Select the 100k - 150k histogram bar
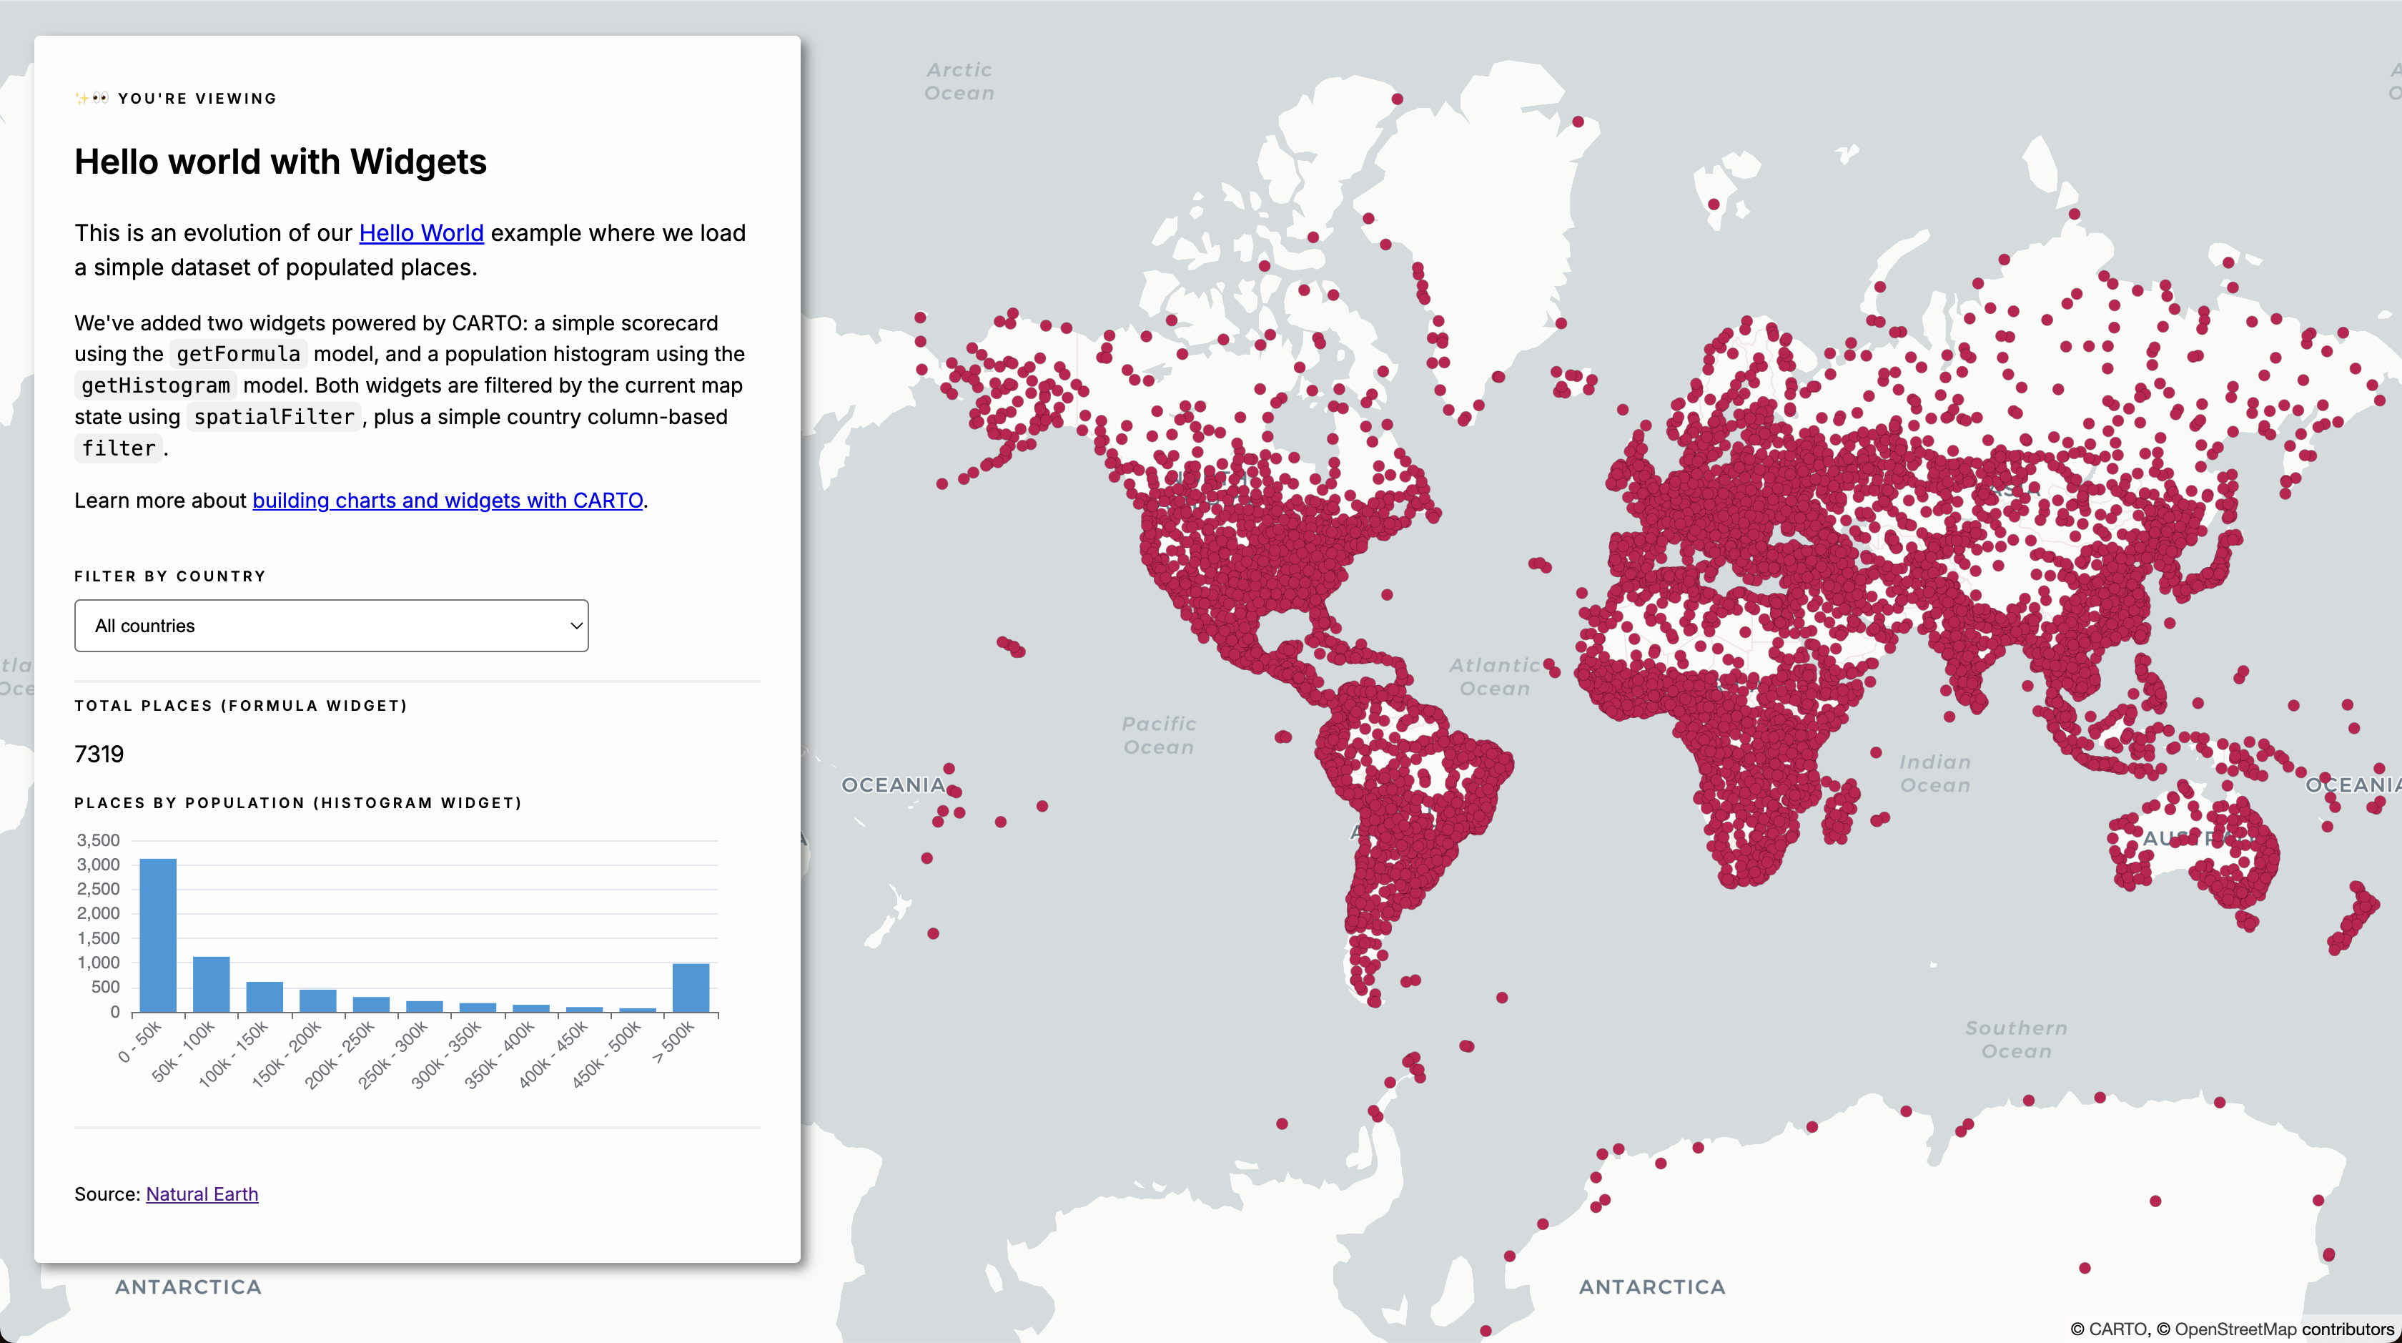This screenshot has height=1343, width=2402. click(x=264, y=997)
